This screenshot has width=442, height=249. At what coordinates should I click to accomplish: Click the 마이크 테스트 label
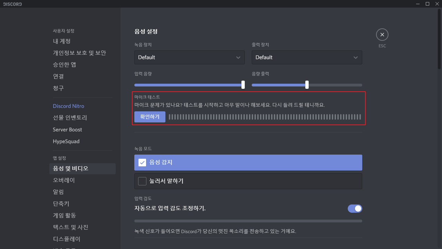coord(147,97)
